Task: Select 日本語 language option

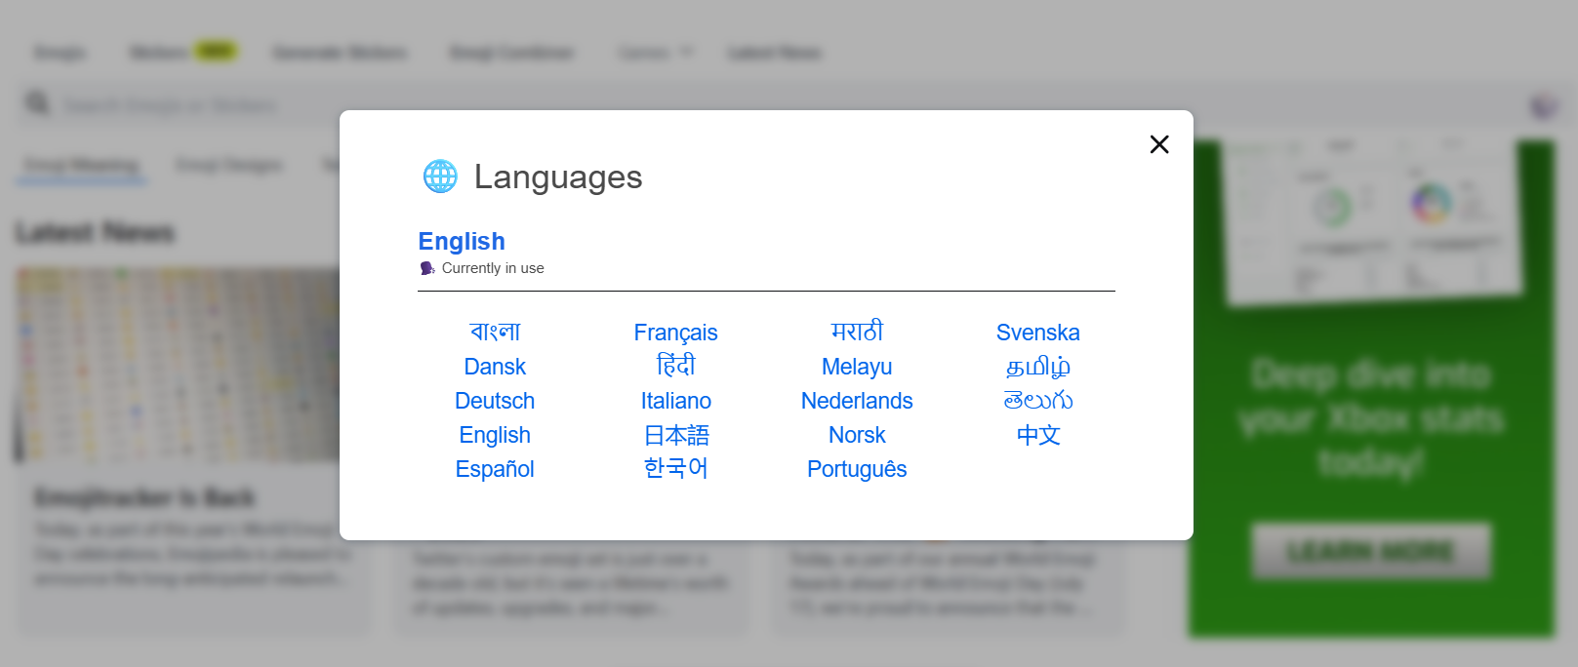Action: pyautogui.click(x=675, y=435)
